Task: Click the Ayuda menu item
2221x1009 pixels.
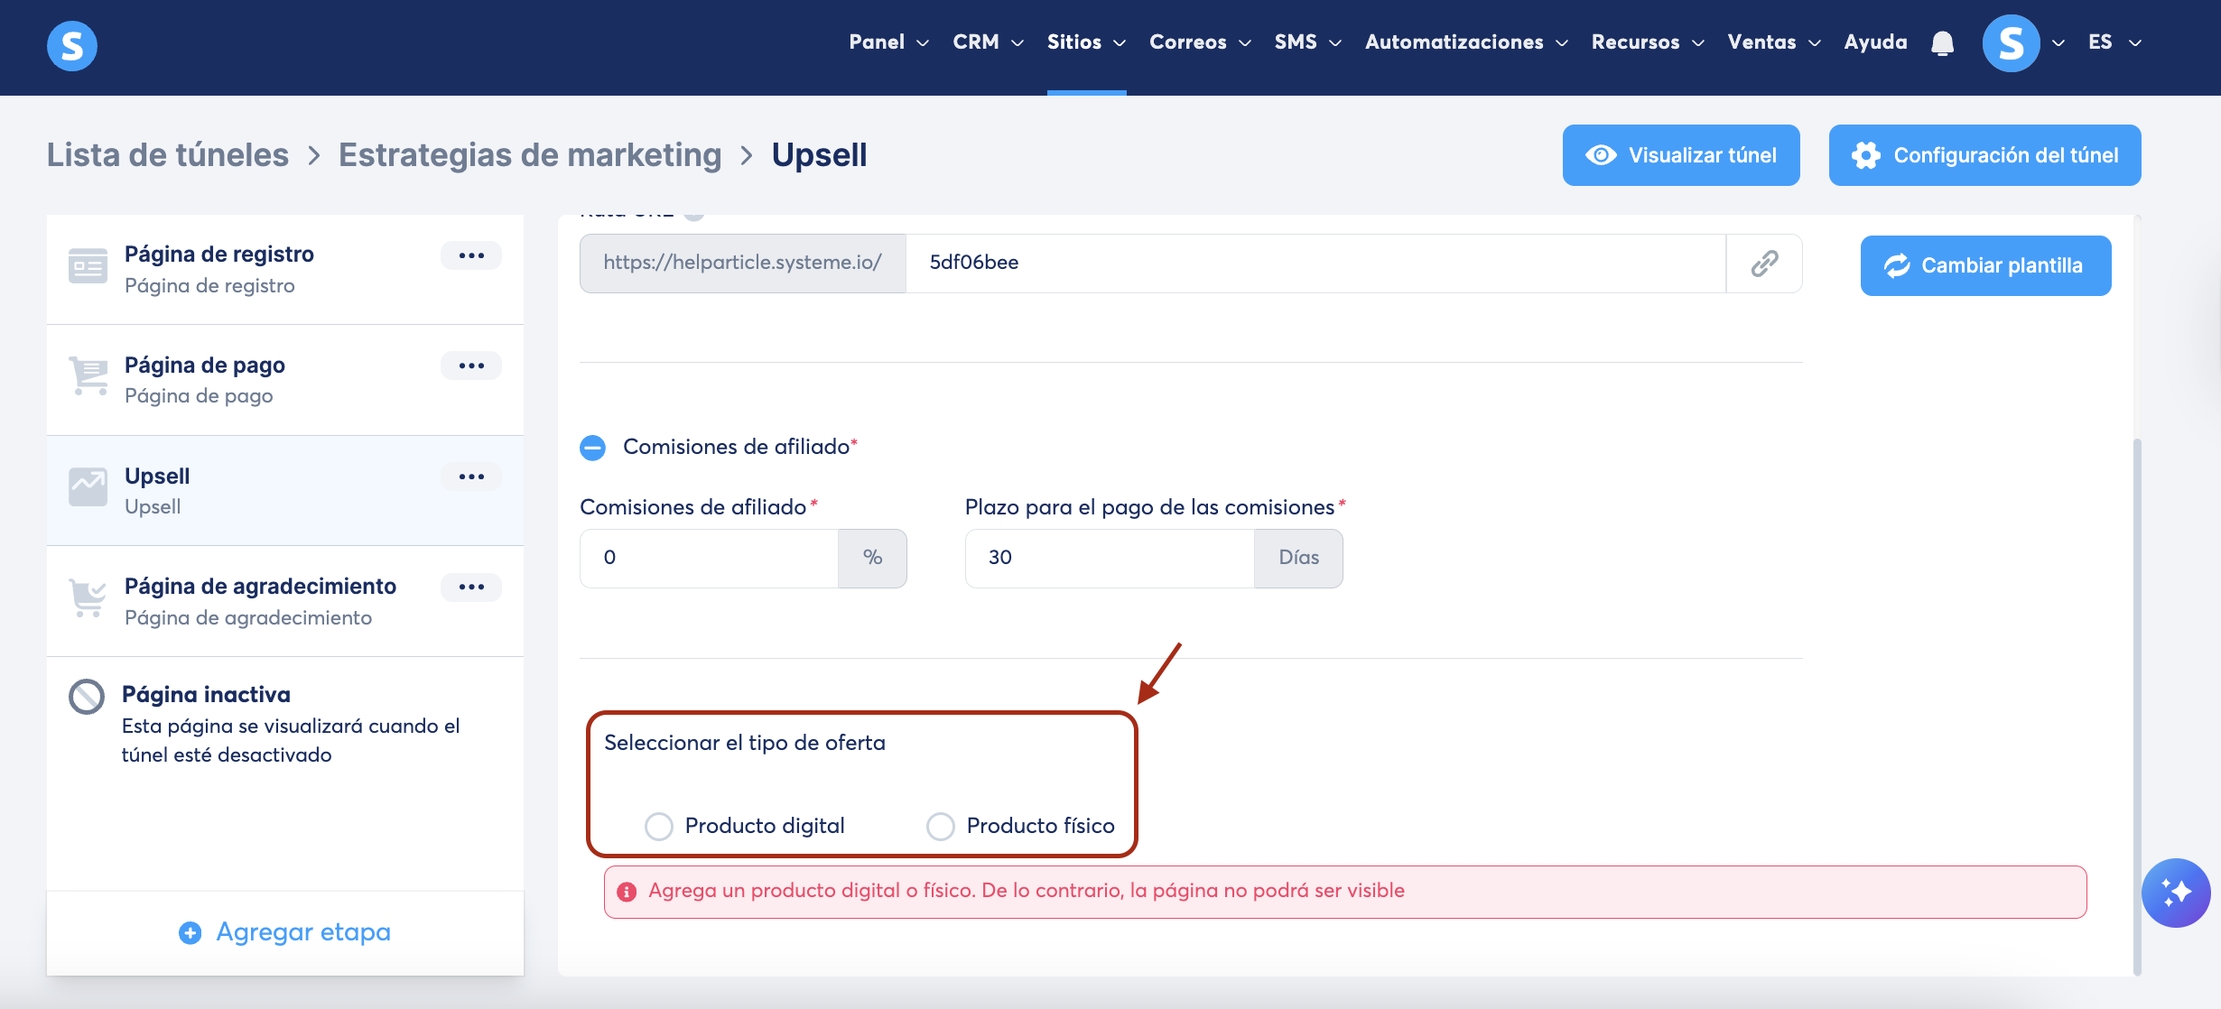Action: click(x=1875, y=42)
